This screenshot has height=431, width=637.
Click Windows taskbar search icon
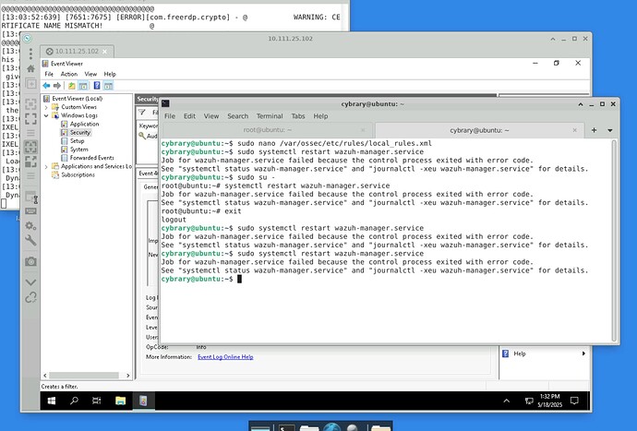coord(74,401)
